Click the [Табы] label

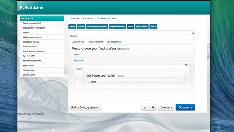click(73, 36)
